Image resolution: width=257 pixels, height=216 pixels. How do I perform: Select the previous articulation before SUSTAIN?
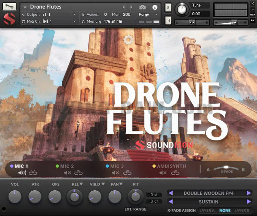171,201
